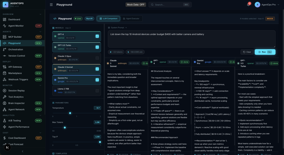Click the Temperature 0.7 value box

pyautogui.click(x=97, y=108)
